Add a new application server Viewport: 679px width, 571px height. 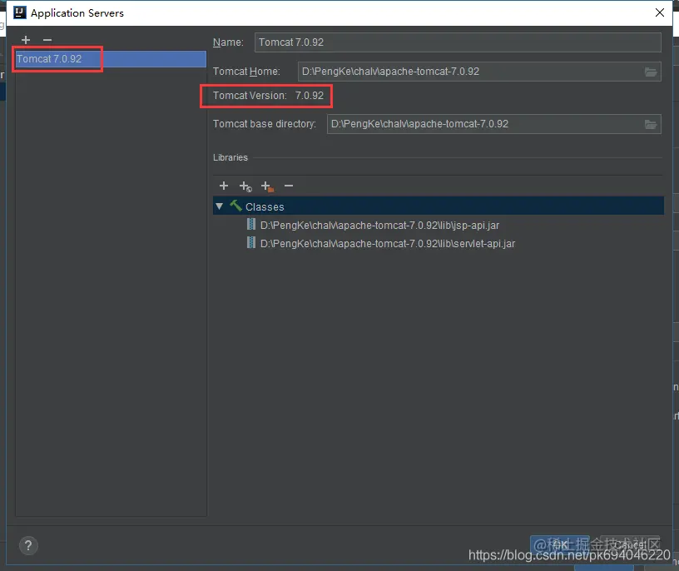[25, 40]
